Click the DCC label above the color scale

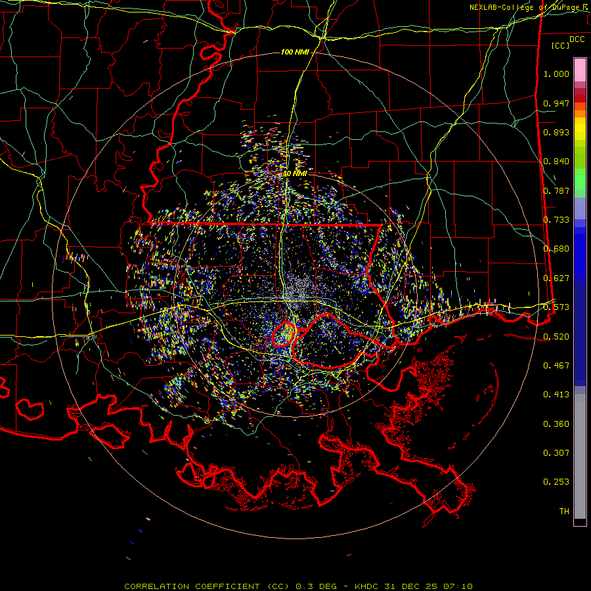click(577, 39)
